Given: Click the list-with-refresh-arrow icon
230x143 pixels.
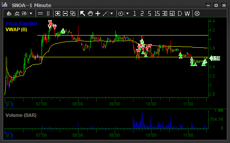Looking at the screenshot, I should pyautogui.click(x=24, y=13).
